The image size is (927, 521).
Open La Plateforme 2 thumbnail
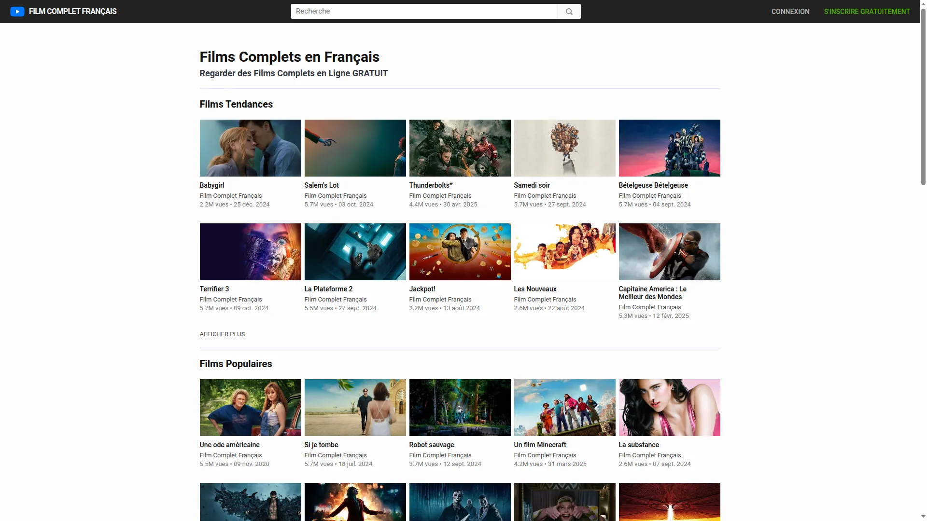(355, 252)
